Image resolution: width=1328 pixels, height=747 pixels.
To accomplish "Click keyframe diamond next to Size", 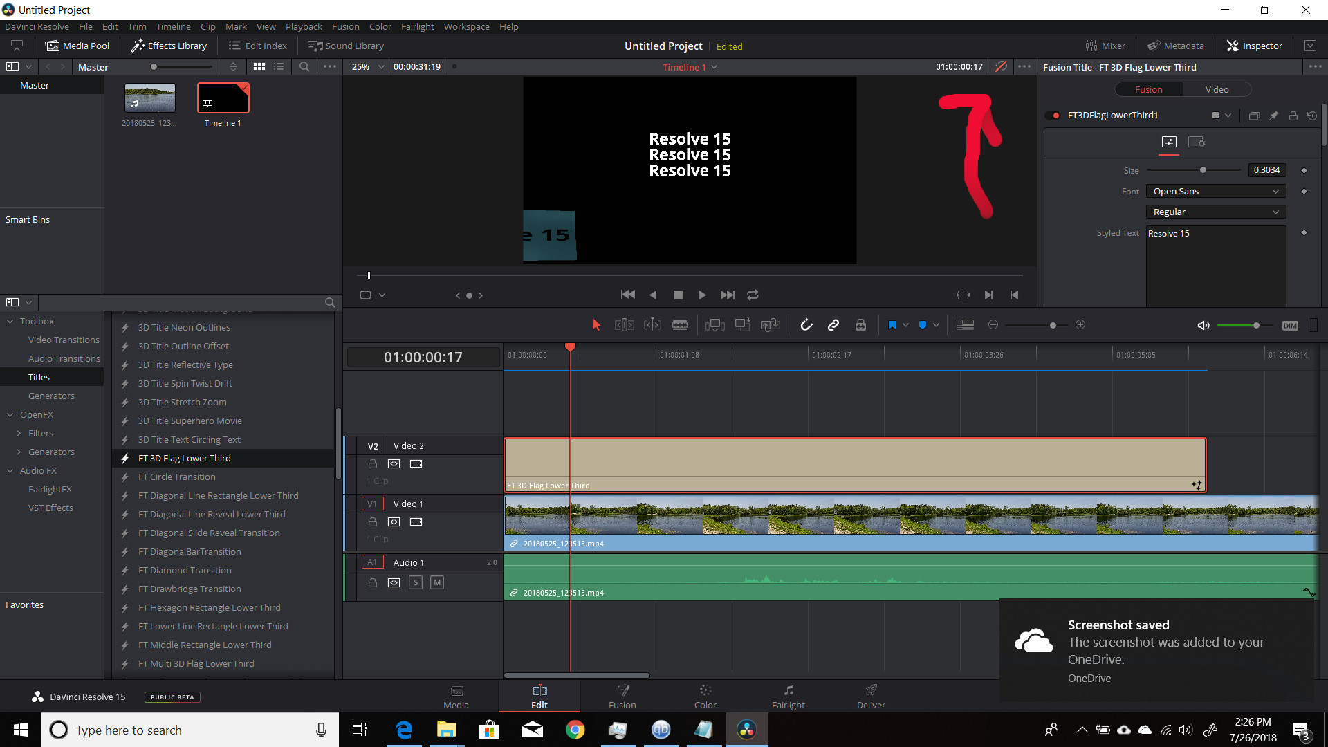I will 1304,170.
